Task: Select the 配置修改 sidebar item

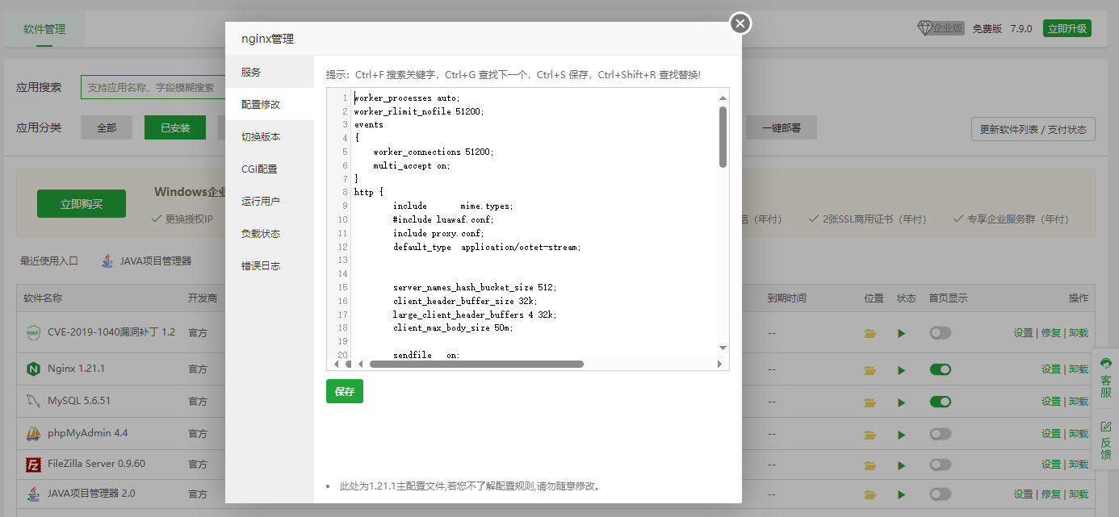Action: [x=269, y=104]
